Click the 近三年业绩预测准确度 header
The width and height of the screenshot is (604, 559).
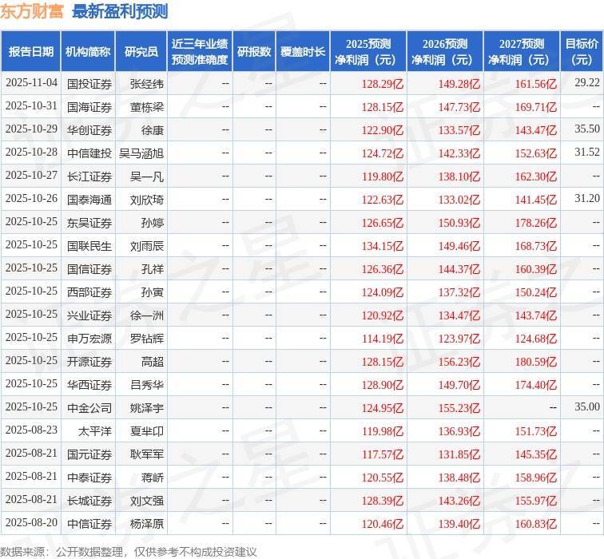pyautogui.click(x=200, y=52)
